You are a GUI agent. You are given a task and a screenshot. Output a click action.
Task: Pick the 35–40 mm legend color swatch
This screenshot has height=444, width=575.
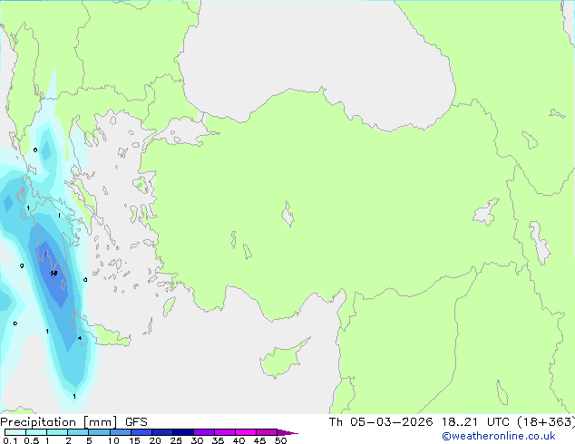click(x=224, y=432)
